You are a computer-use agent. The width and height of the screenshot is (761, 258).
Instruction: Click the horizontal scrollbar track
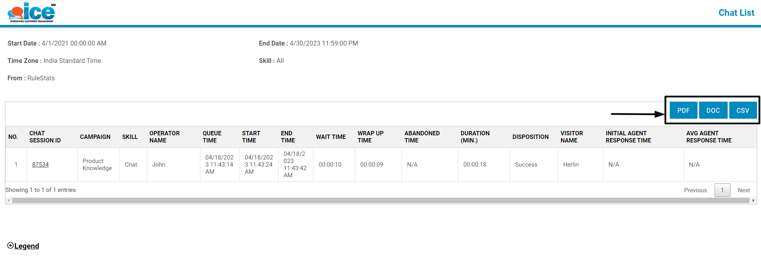coord(381,201)
